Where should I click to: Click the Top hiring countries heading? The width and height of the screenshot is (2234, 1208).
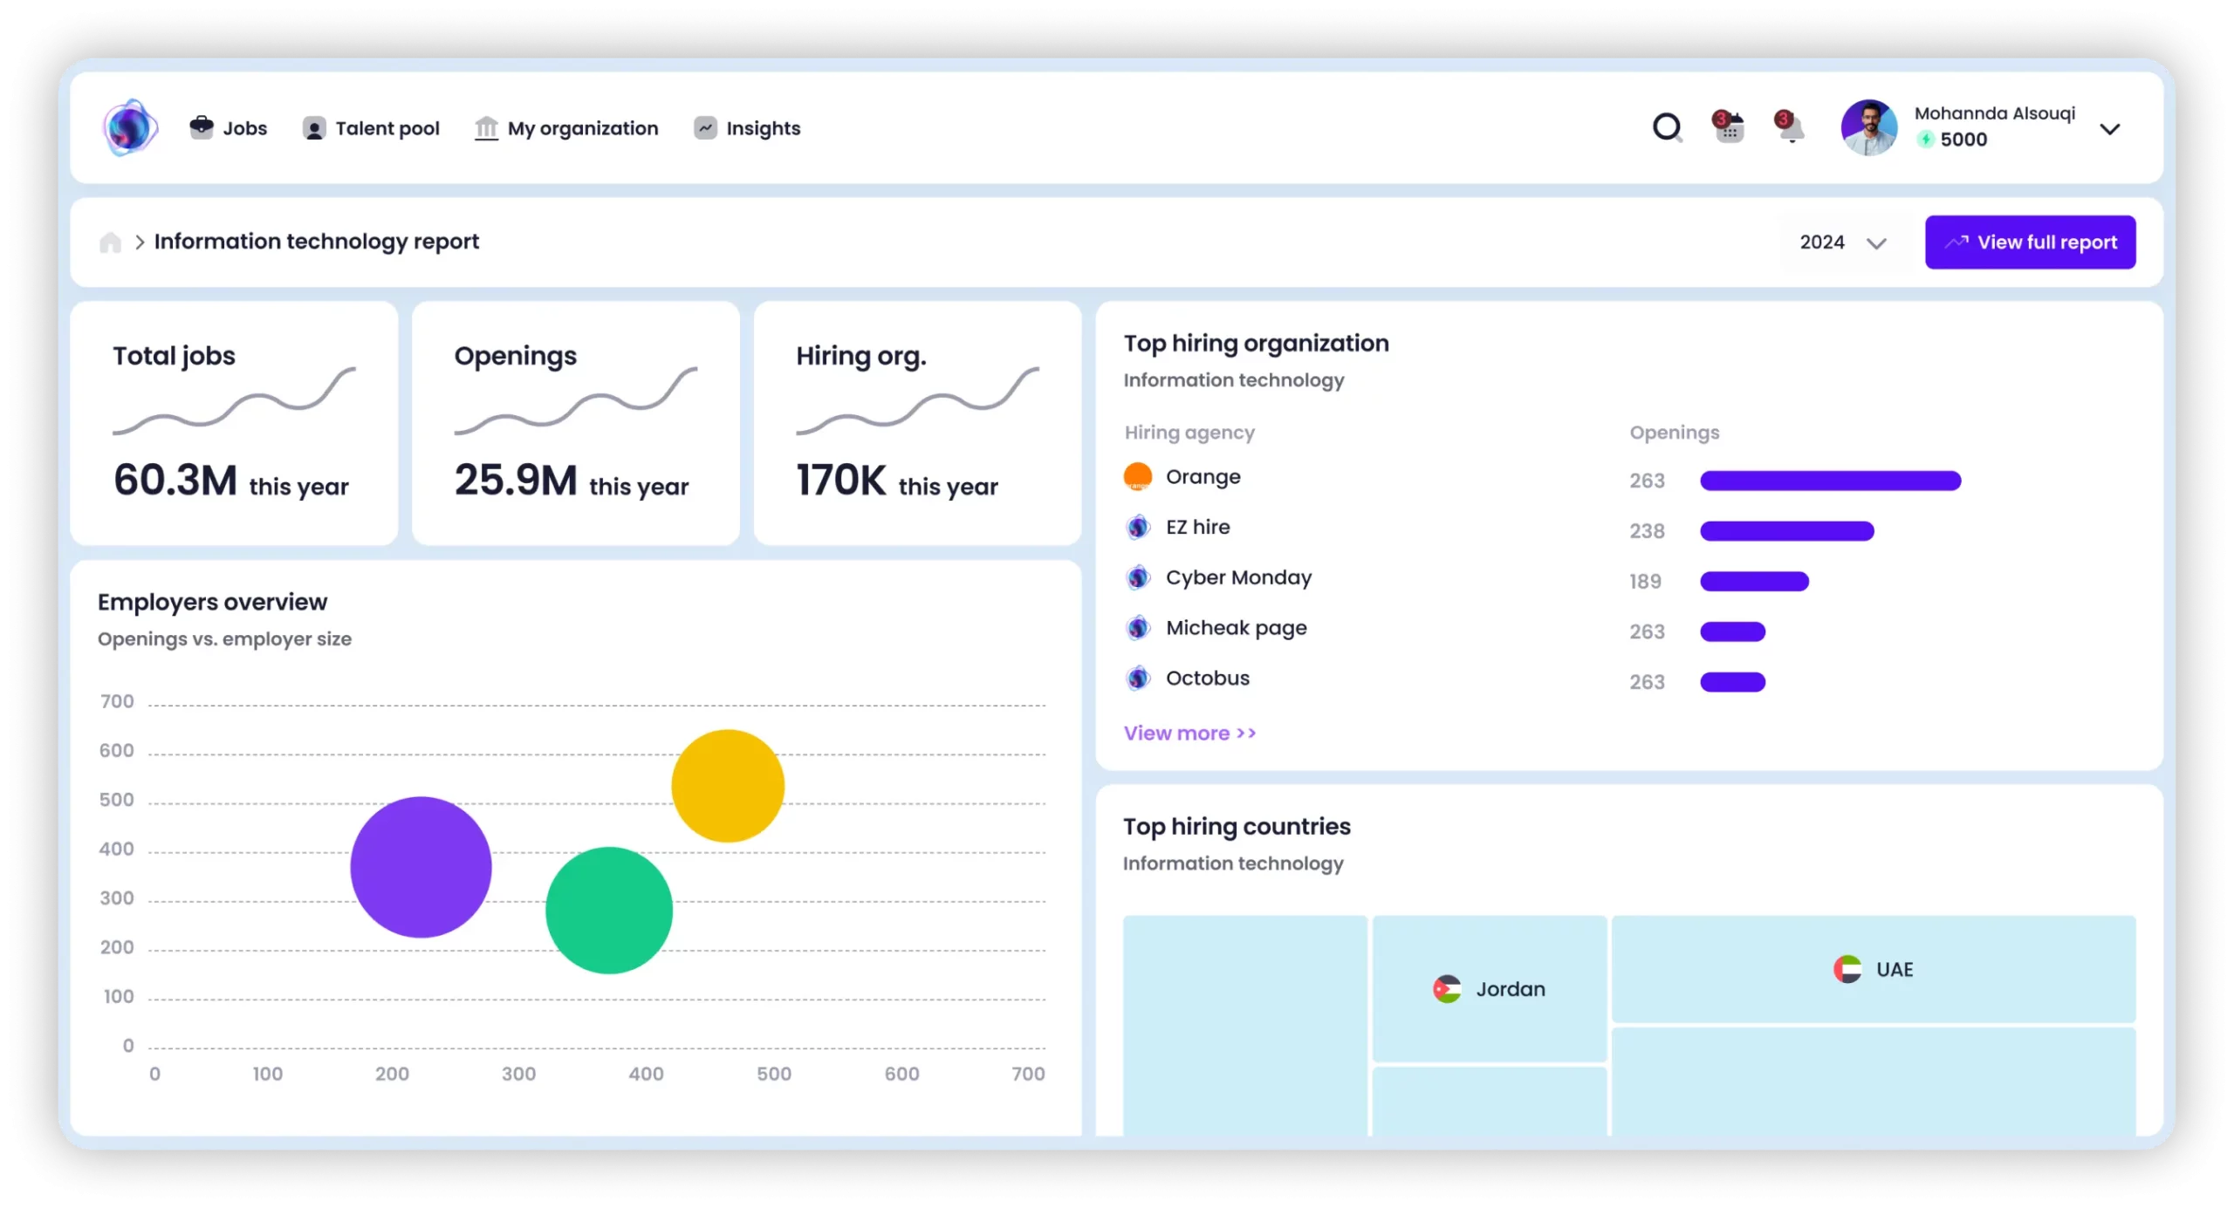tap(1237, 826)
